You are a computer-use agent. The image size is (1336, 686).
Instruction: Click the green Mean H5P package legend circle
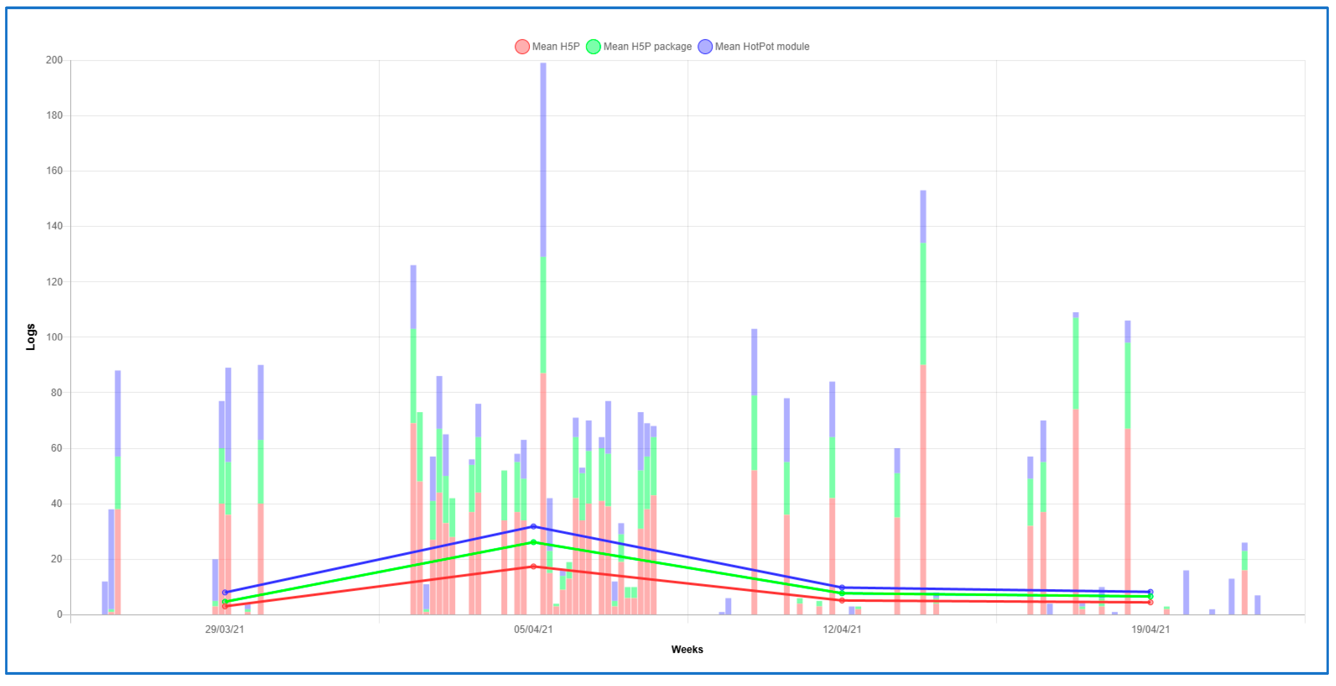[593, 47]
